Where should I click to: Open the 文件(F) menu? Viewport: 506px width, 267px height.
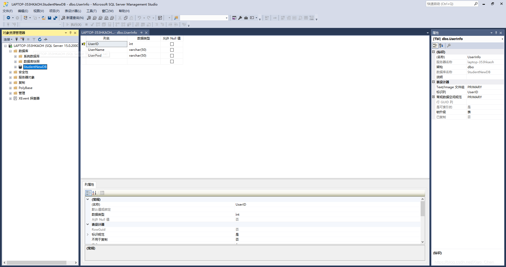8,11
